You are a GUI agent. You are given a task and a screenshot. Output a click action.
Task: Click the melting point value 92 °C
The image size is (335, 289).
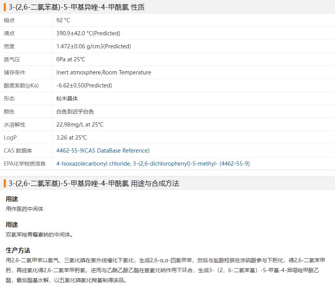[x=63, y=20]
